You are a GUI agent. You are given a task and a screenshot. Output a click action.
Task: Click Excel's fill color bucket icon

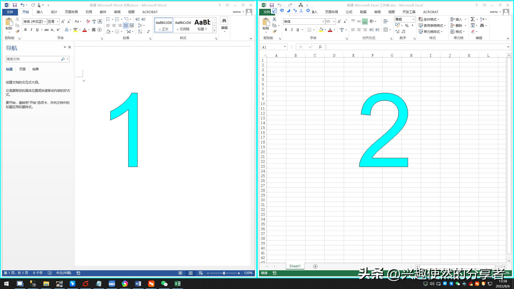pos(321,30)
